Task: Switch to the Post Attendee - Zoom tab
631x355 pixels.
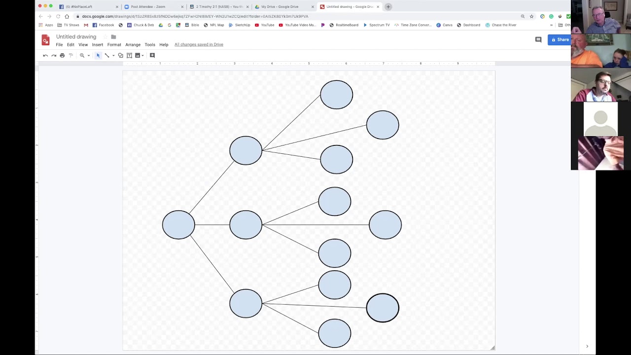Action: pyautogui.click(x=153, y=6)
